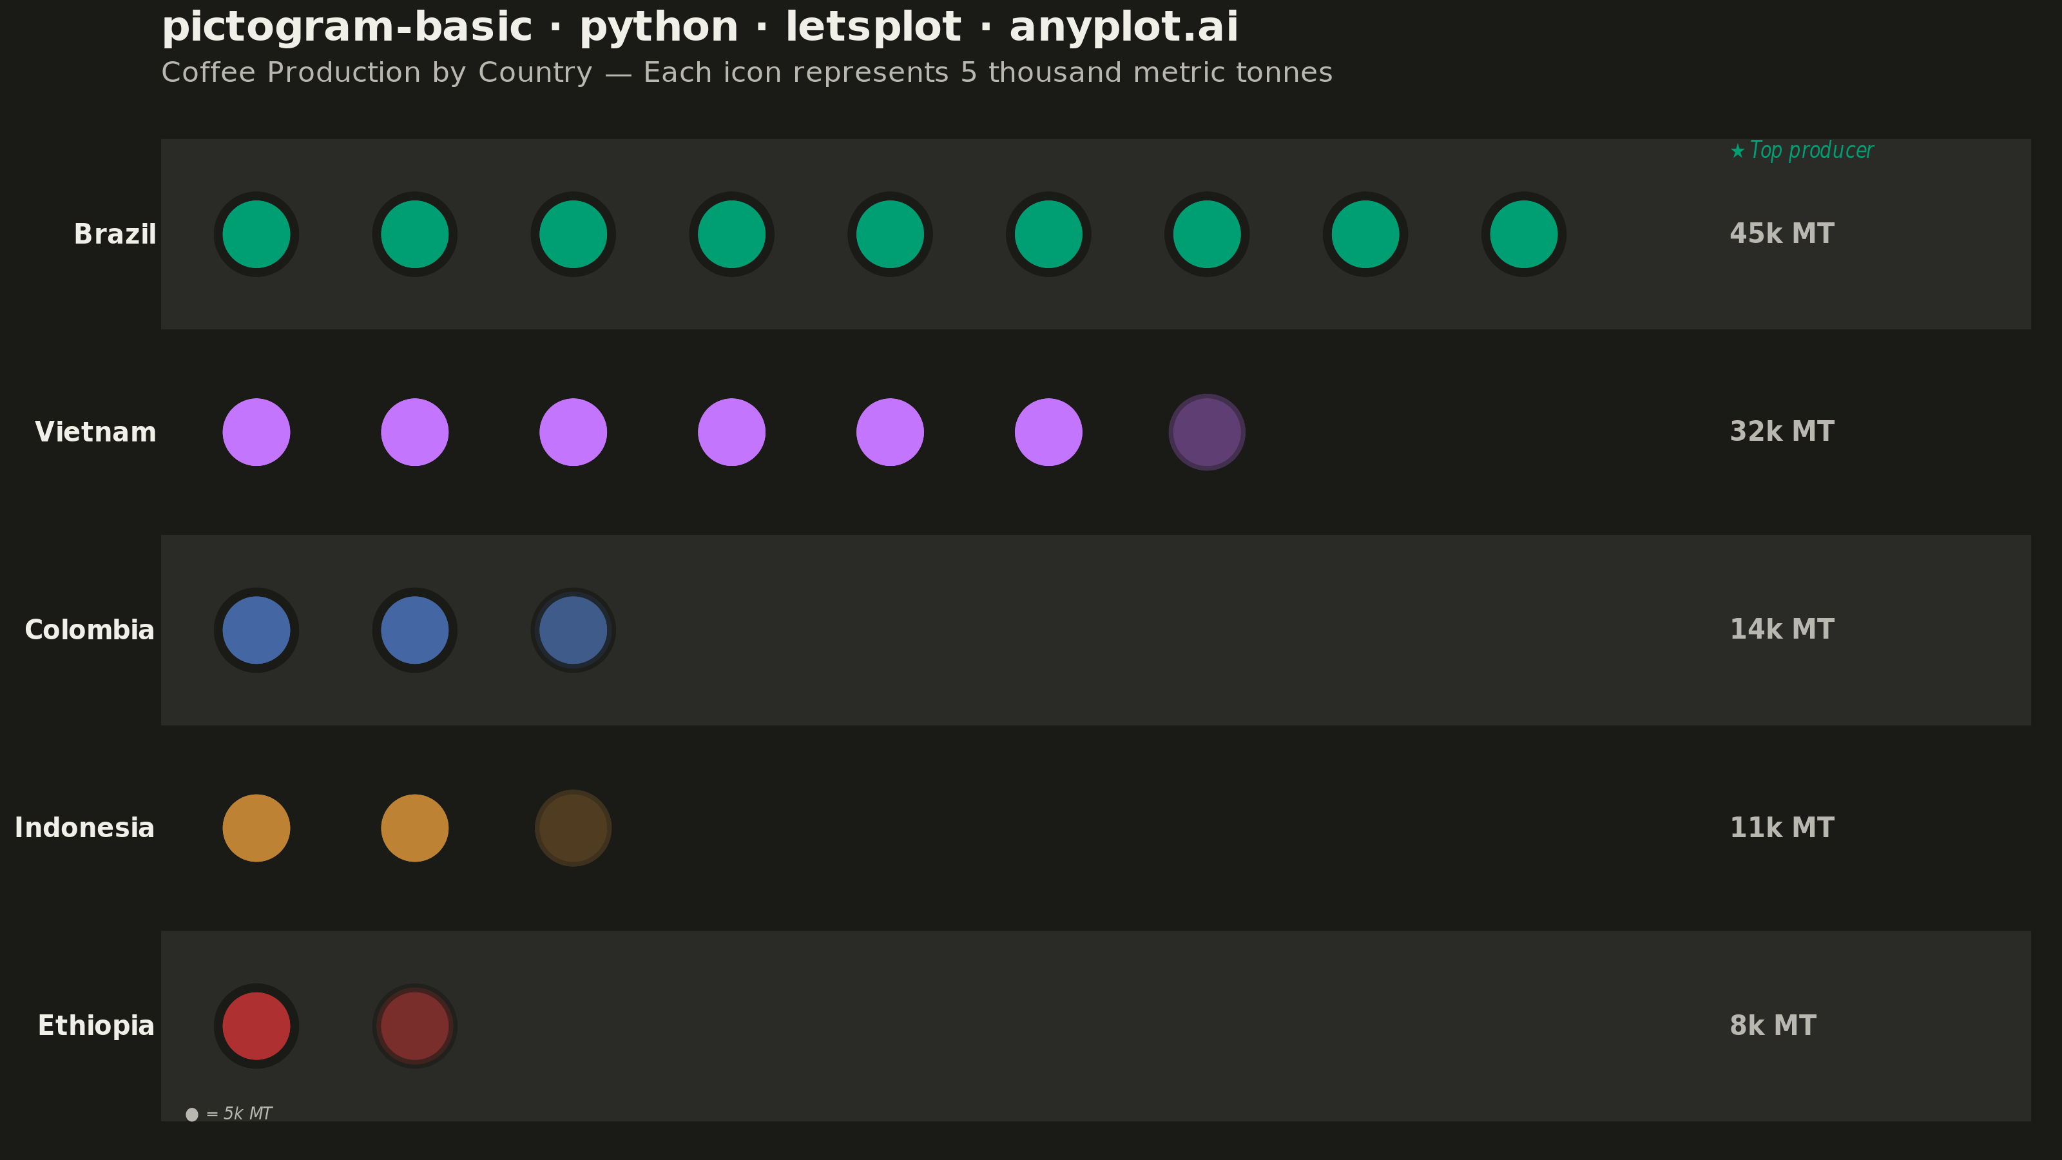The height and width of the screenshot is (1160, 2062).
Task: Click the small gray legend dot
Action: click(x=192, y=1114)
